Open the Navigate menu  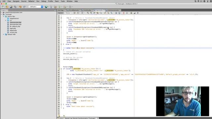click(x=16, y=1)
